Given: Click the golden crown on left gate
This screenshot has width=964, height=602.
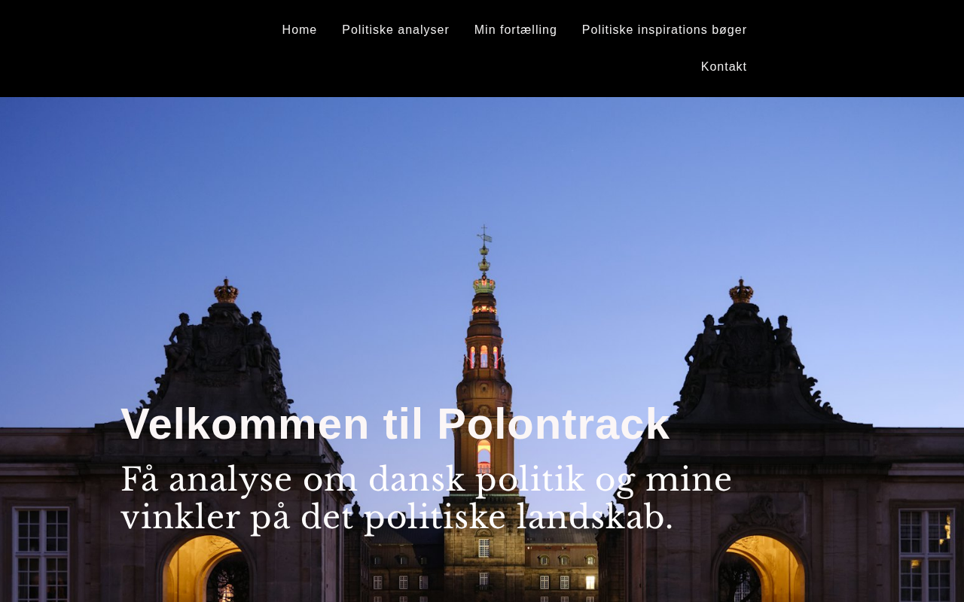Looking at the screenshot, I should tap(225, 290).
